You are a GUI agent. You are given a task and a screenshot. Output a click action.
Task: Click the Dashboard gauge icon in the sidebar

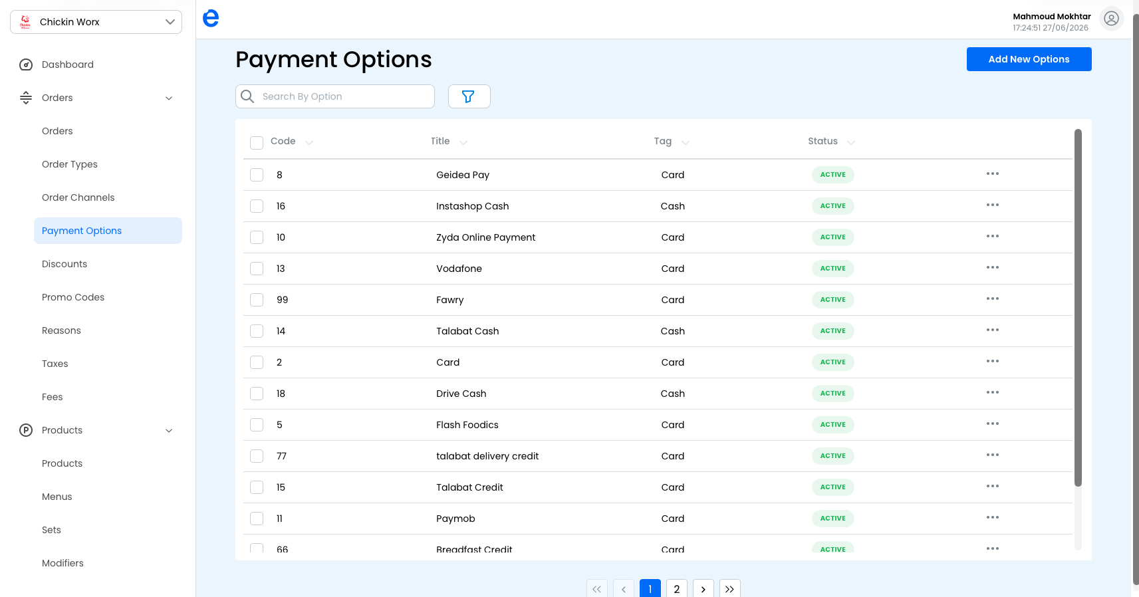[x=26, y=64]
